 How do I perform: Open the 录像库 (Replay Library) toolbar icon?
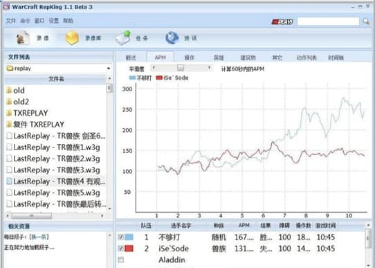click(84, 38)
